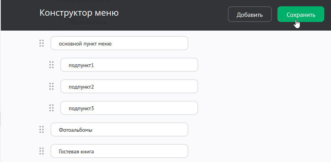331x162 pixels.
Task: Focus the Гостевая книга text field
Action: 119,151
